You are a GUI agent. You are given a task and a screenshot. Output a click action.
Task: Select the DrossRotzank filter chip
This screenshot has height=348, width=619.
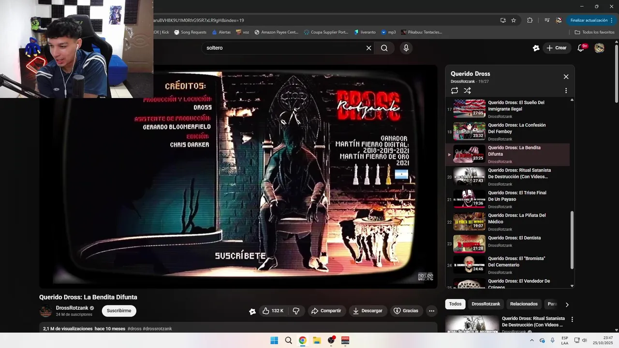tap(486, 304)
